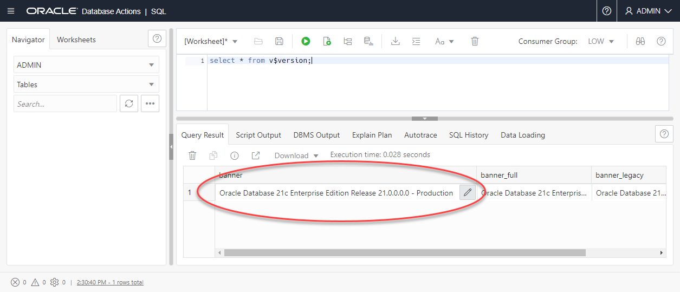This screenshot has height=292, width=680.
Task: Click the banner column header
Action: point(346,175)
